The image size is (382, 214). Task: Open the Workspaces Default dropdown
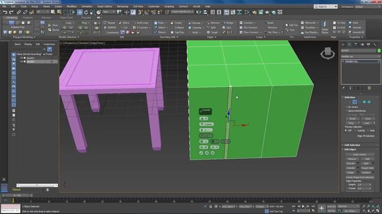coord(368,7)
